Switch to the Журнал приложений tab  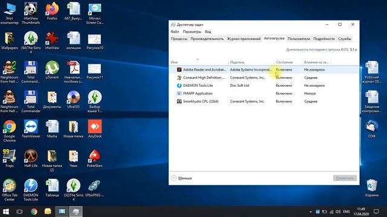(244, 39)
